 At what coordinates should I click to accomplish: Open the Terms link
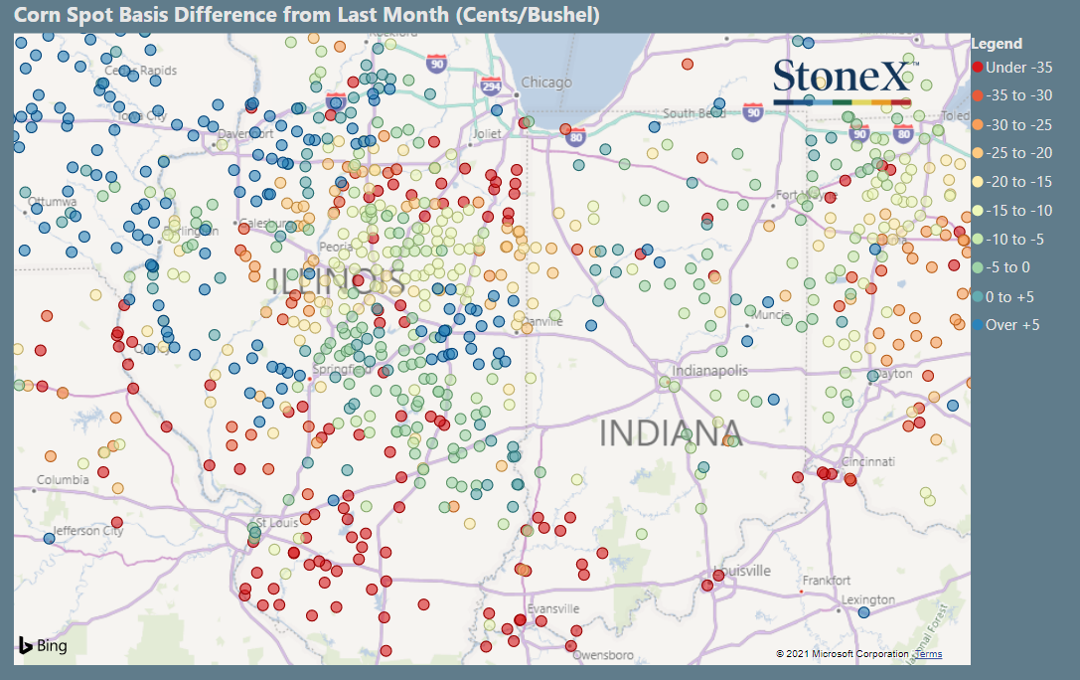pos(928,654)
